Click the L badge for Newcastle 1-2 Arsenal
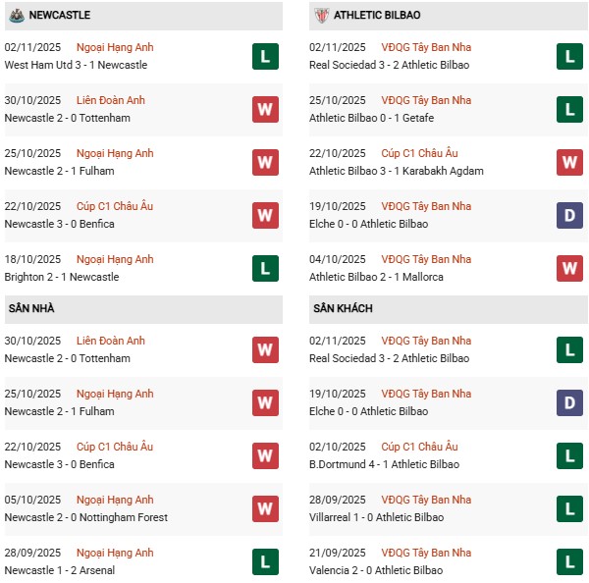The height and width of the screenshot is (583, 589). [264, 561]
